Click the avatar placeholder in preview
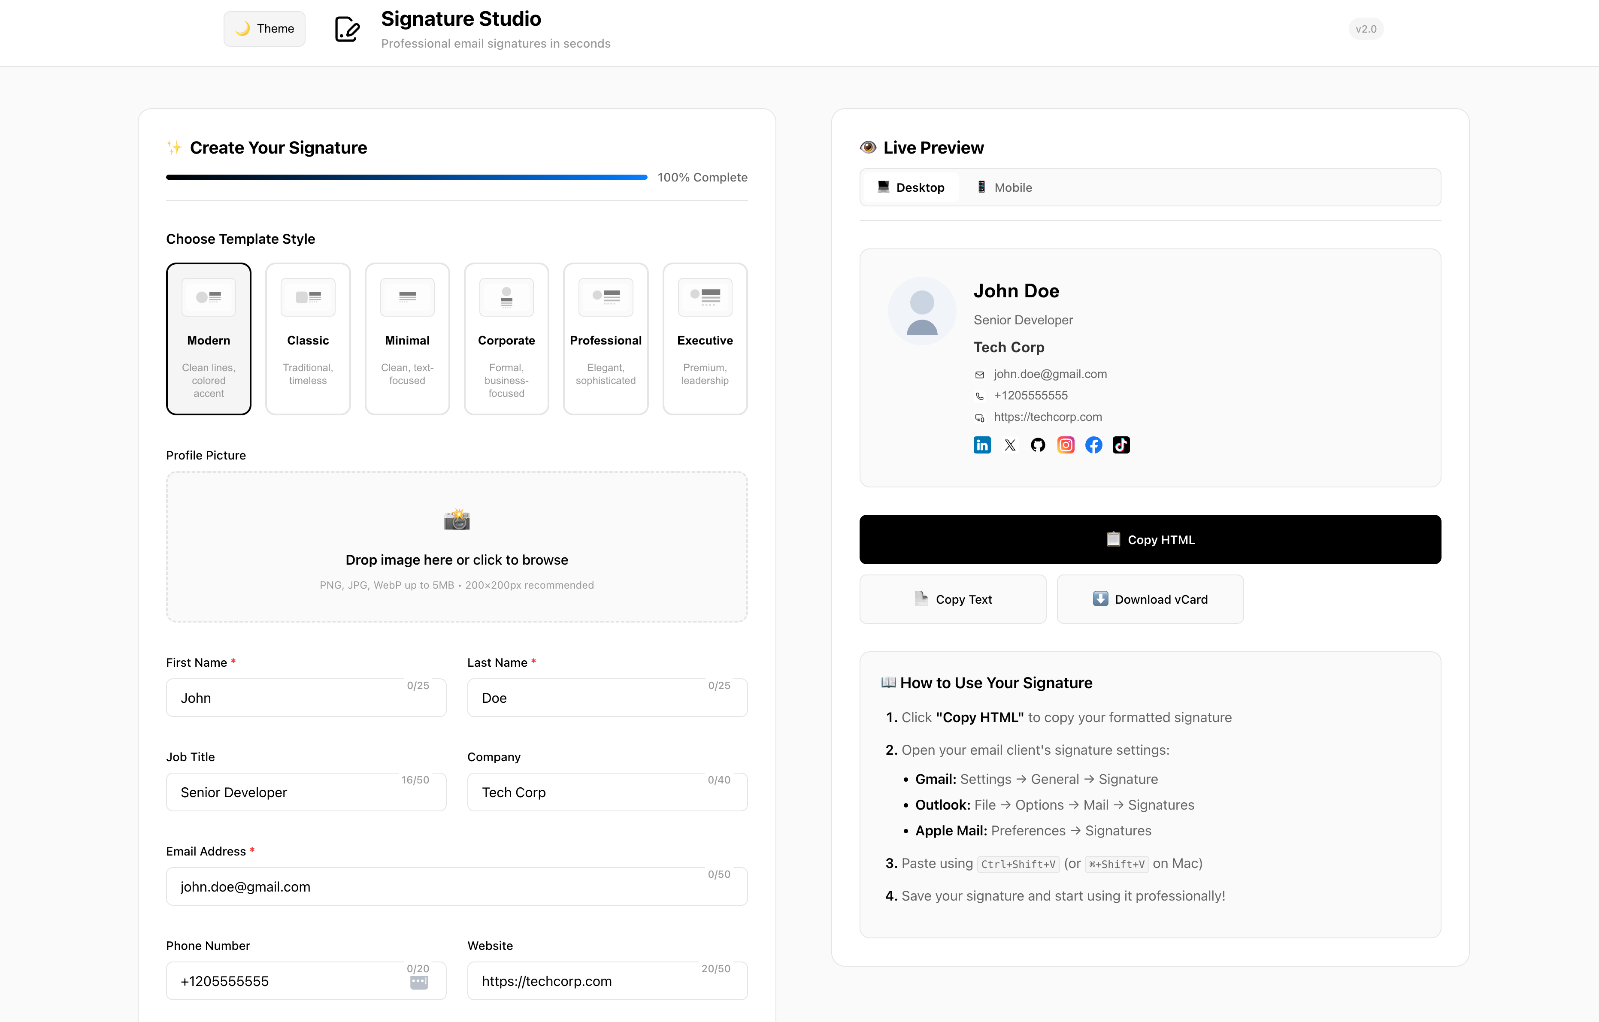Image resolution: width=1599 pixels, height=1022 pixels. [x=922, y=311]
